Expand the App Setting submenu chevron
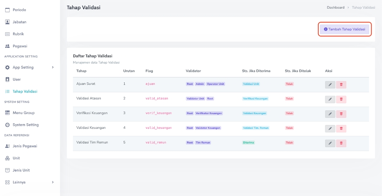 [53, 68]
